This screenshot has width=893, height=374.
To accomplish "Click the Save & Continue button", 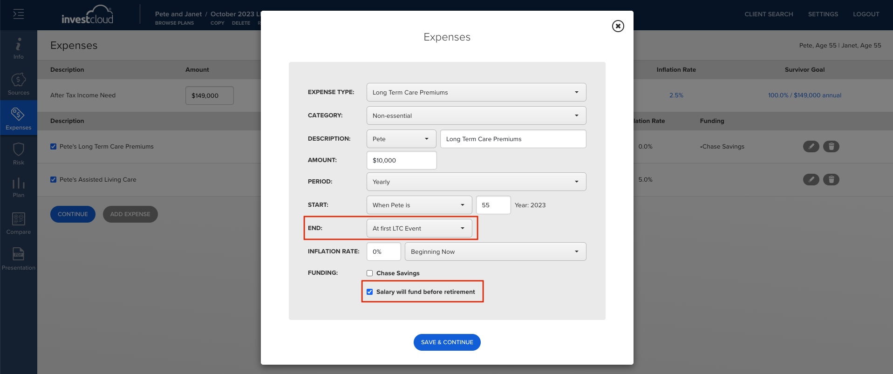I will pyautogui.click(x=447, y=342).
